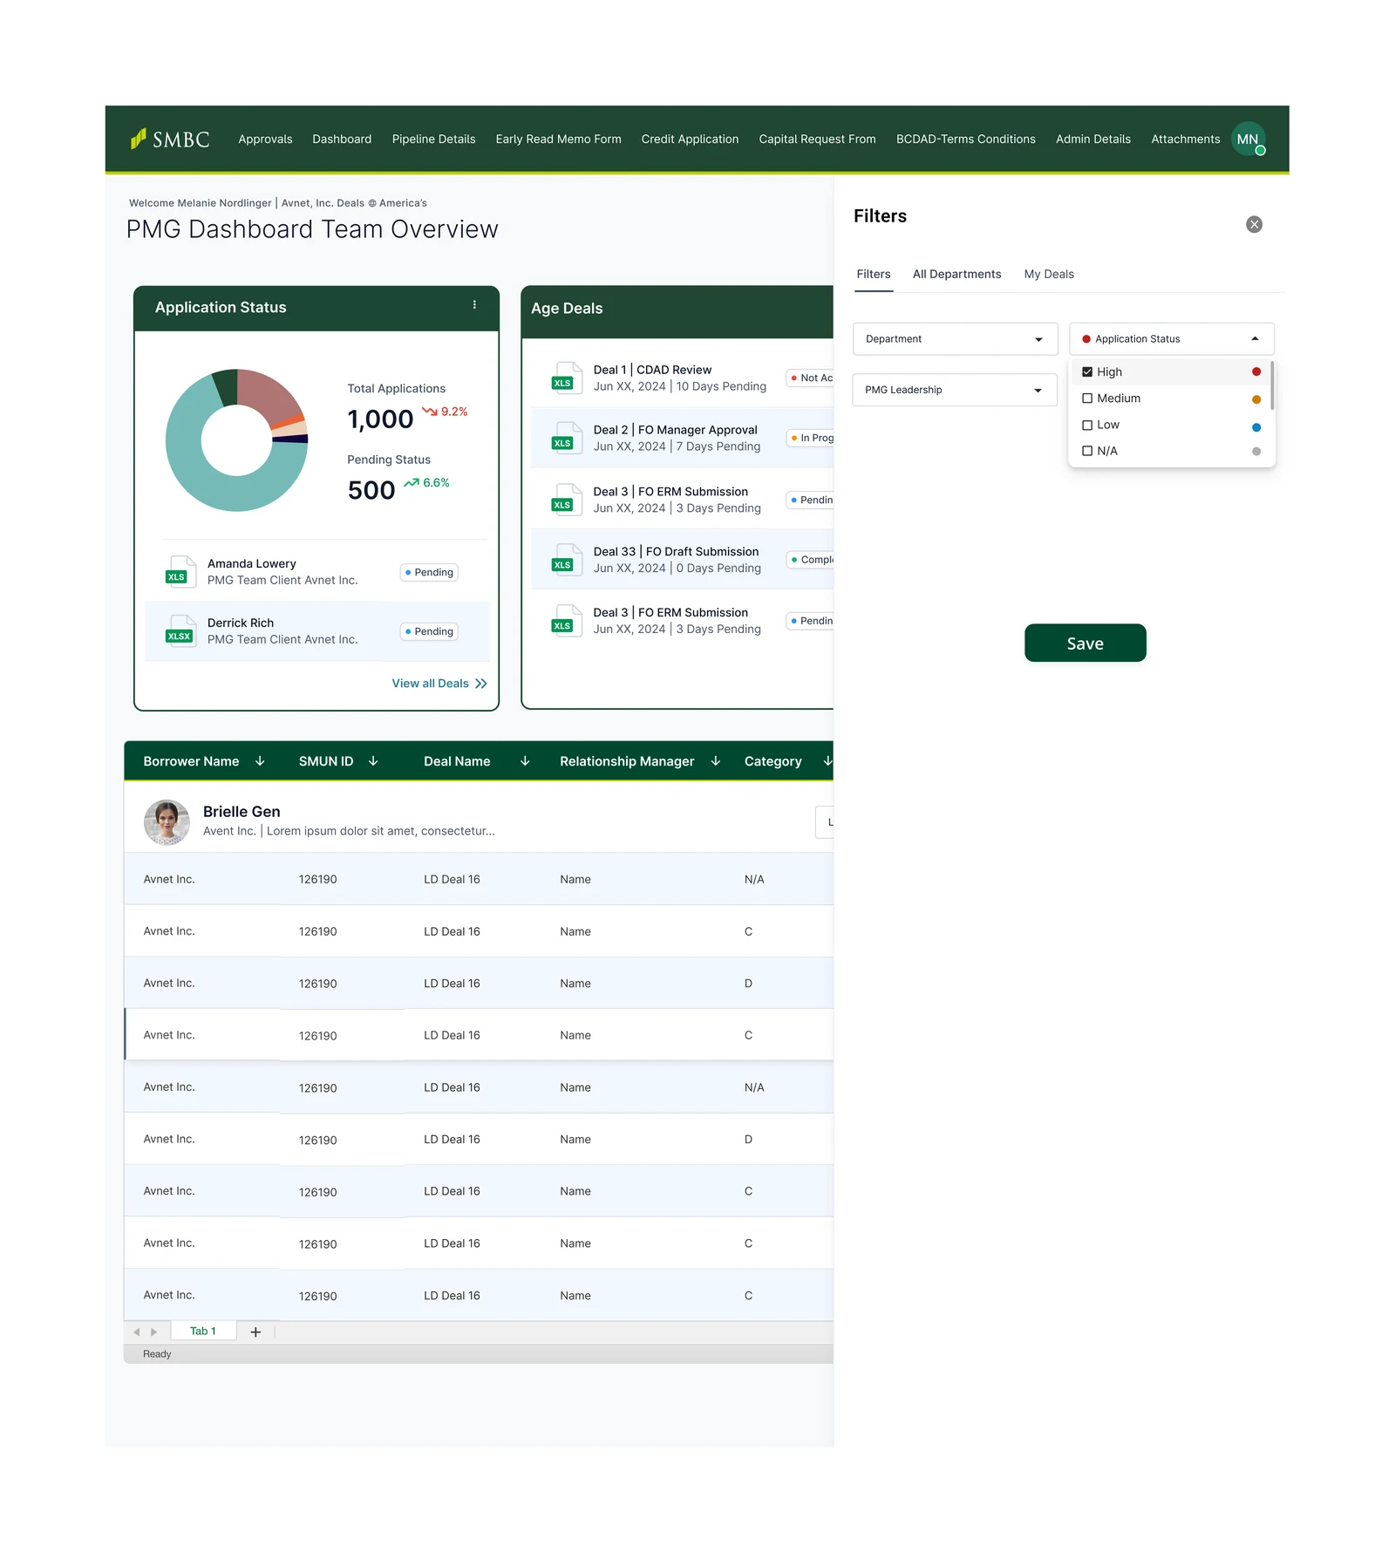Screen dimensions: 1395x1553
Task: Click Pending badge for Amanda Lowery
Action: (x=429, y=572)
